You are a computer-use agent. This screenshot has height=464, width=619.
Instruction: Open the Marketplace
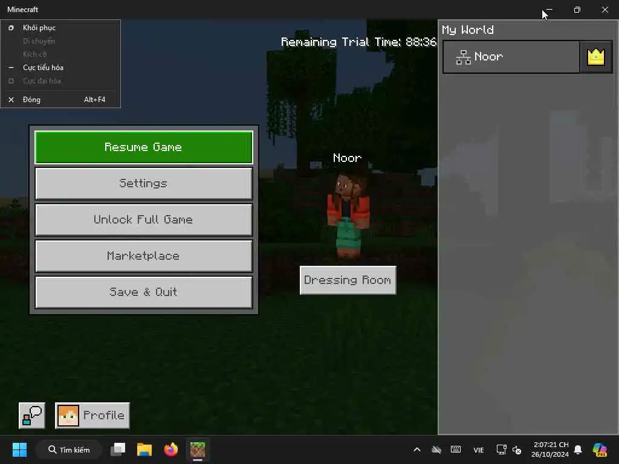tap(144, 256)
